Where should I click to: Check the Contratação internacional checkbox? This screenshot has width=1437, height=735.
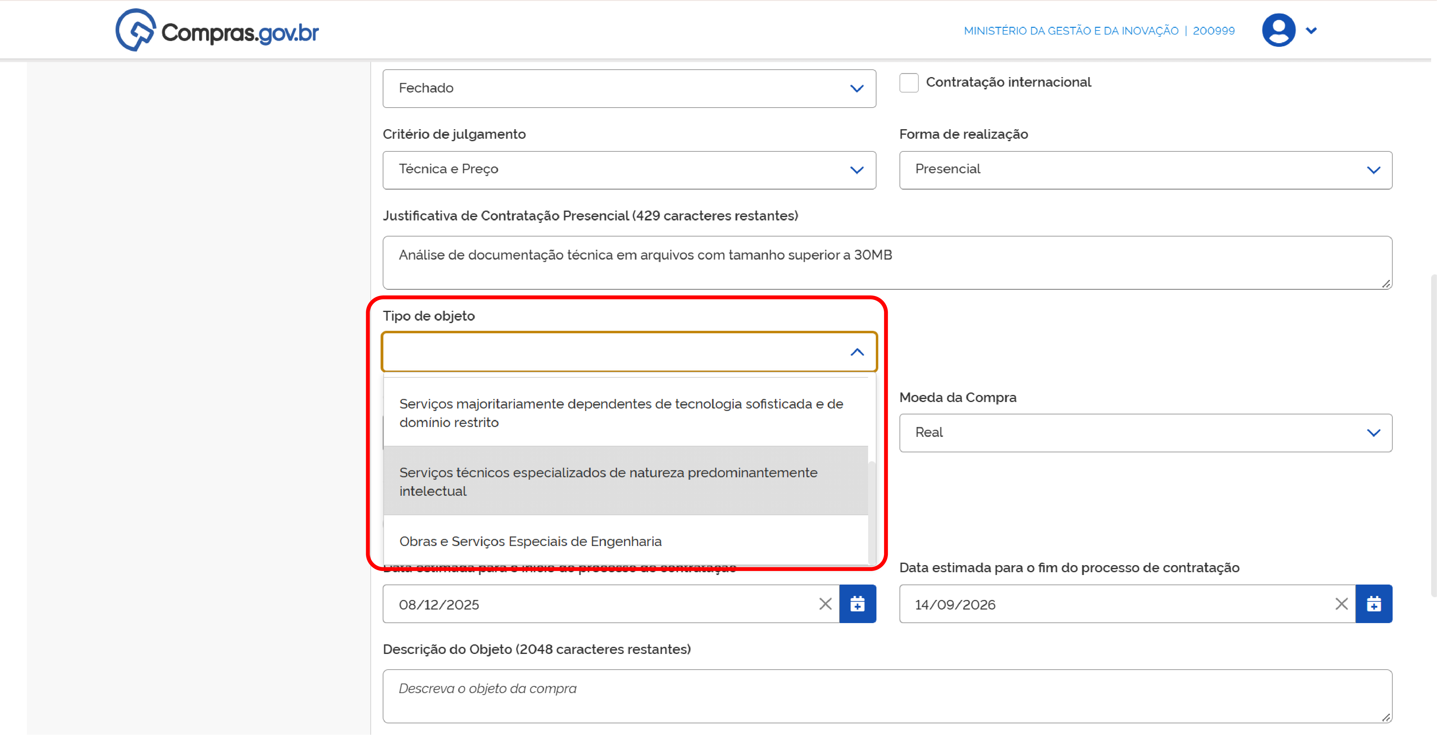[x=909, y=83]
